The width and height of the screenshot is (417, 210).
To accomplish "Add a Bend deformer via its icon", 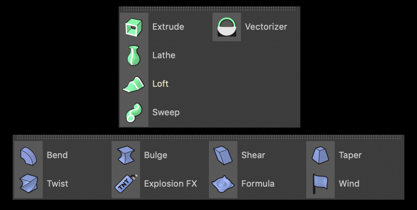I will (x=29, y=156).
